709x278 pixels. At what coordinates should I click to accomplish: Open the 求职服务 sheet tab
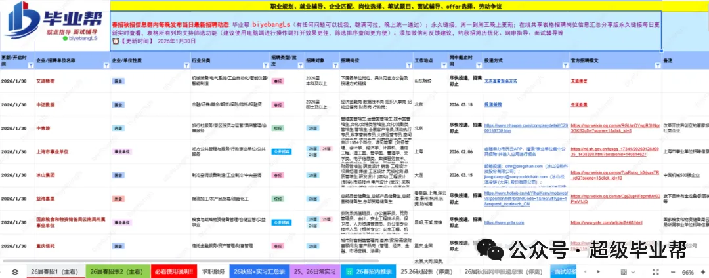pos(213,272)
